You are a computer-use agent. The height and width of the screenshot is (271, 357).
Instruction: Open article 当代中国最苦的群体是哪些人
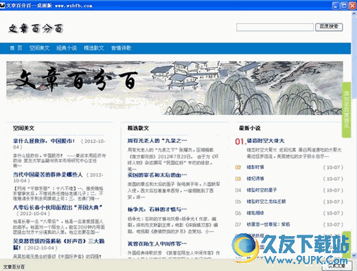[x=47, y=175]
